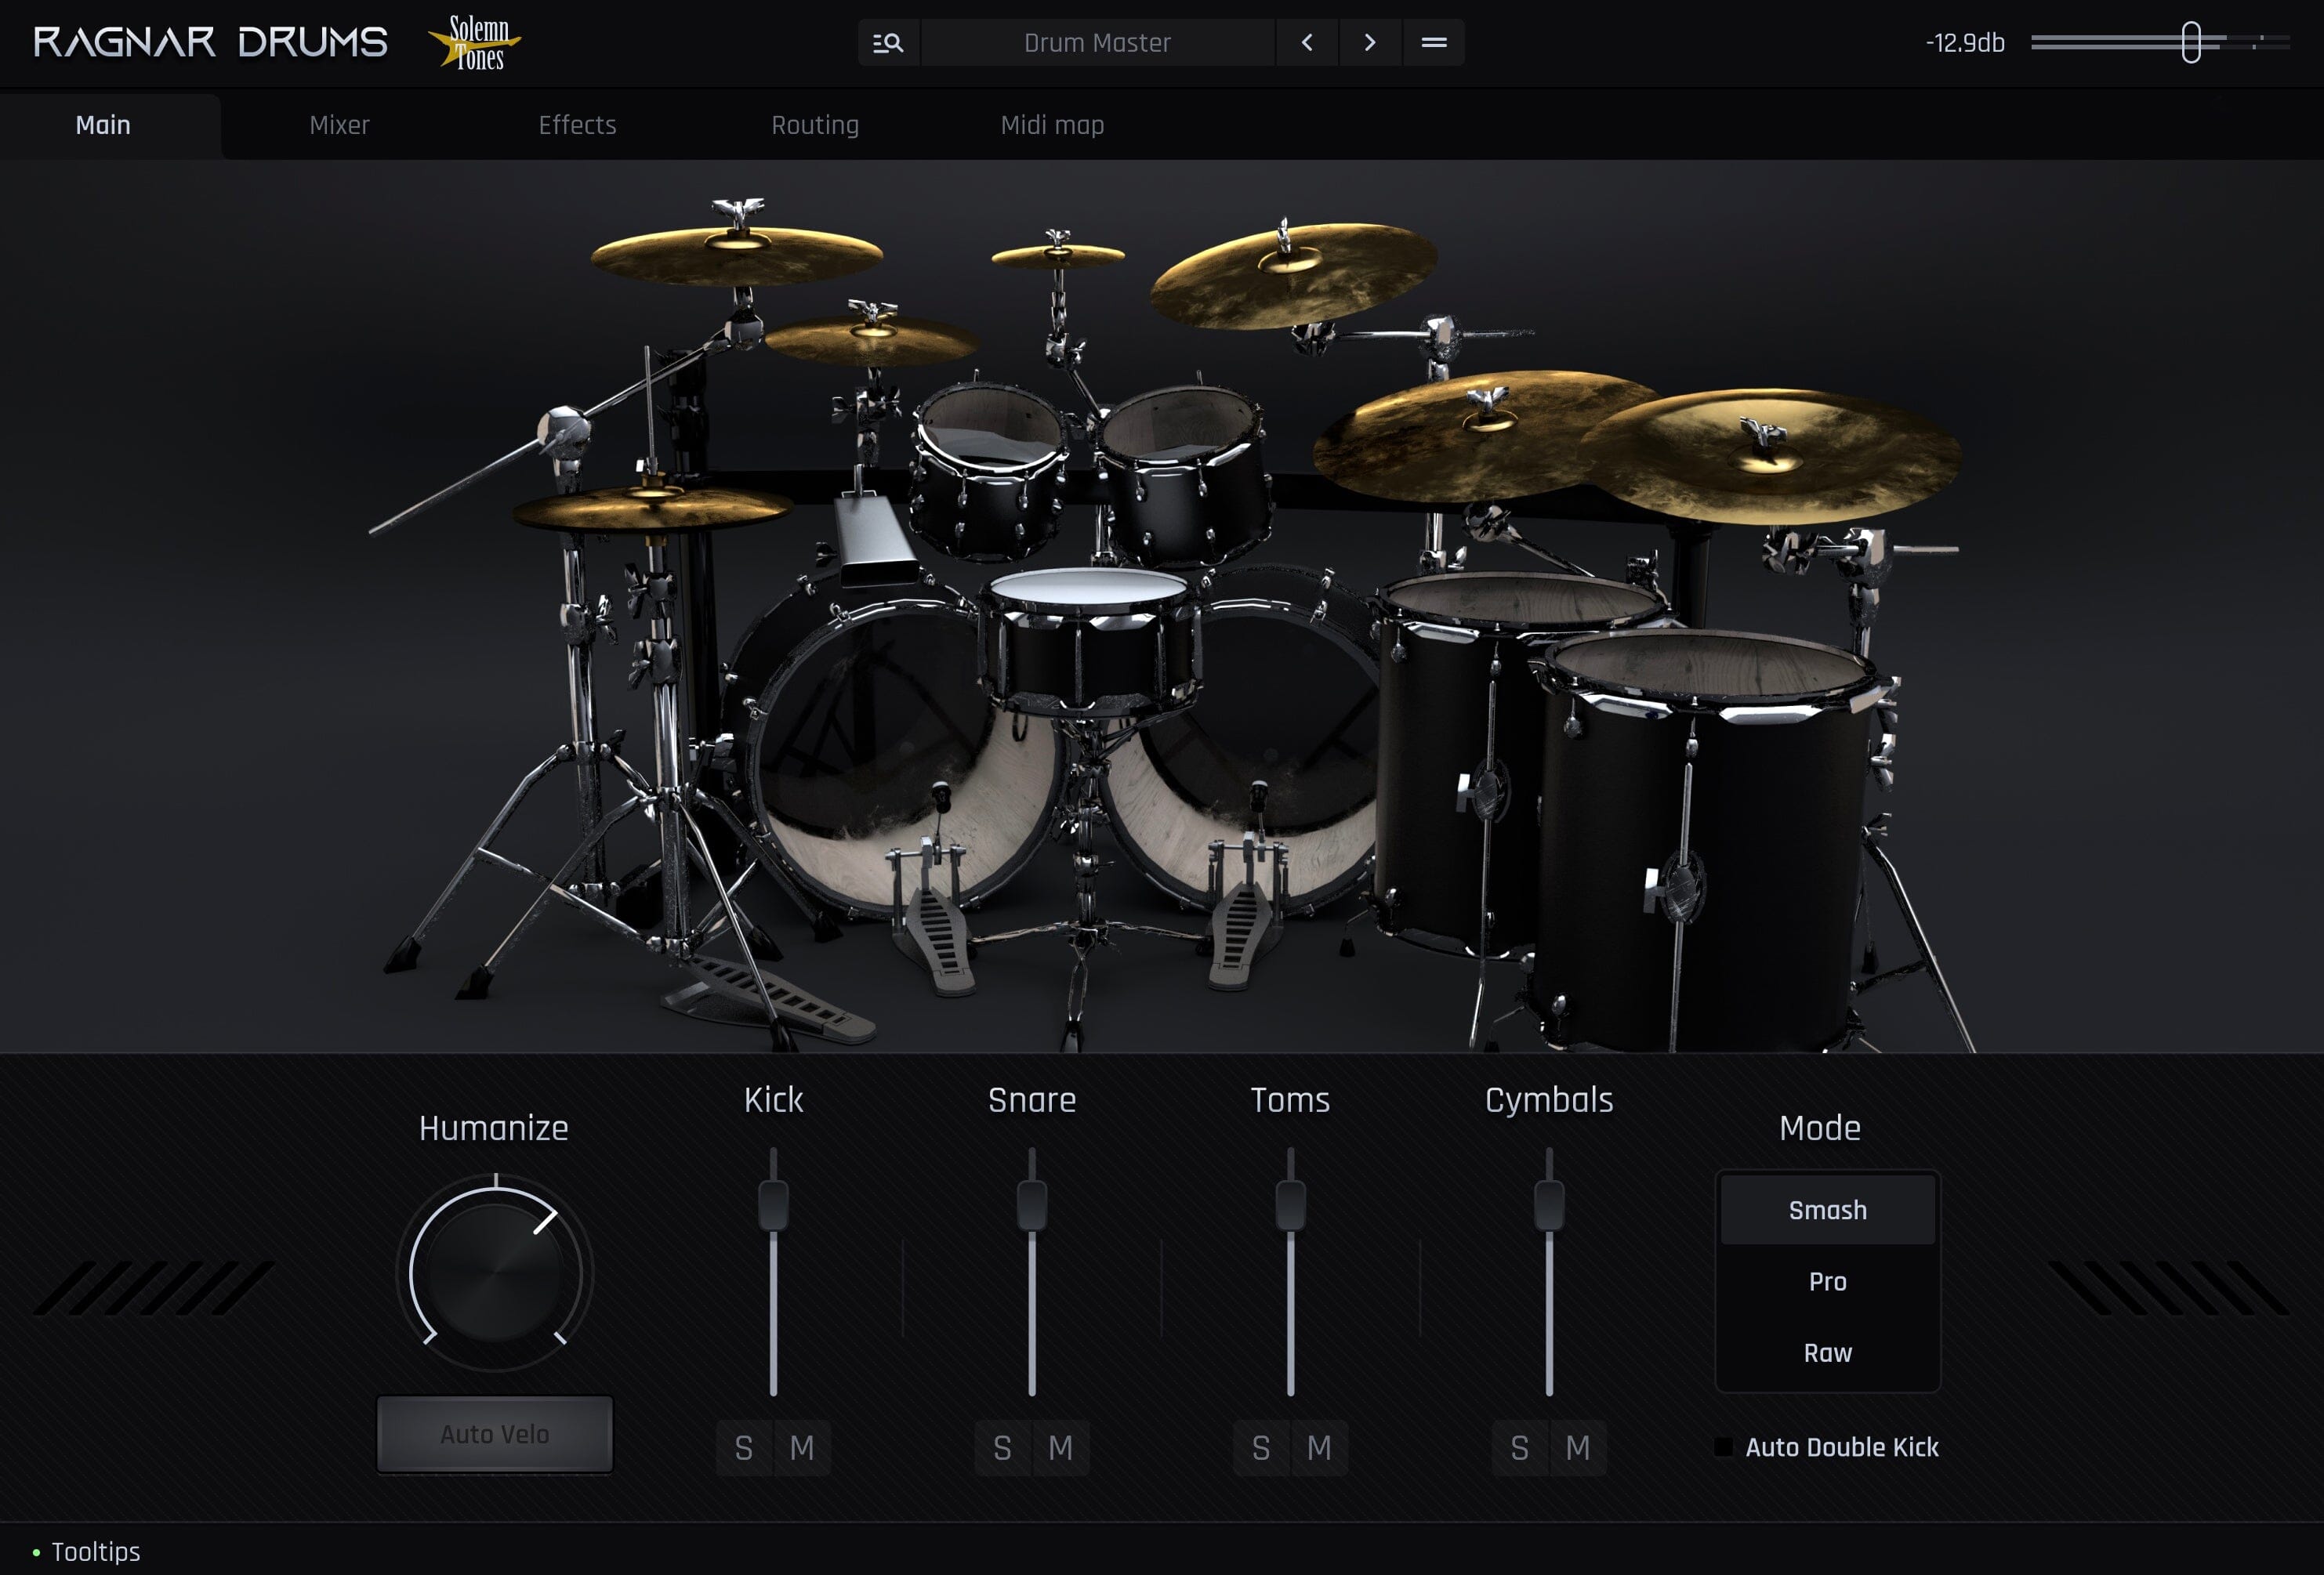Enable Auto Double Kick checkbox
Viewport: 2324px width, 1575px height.
coord(1724,1447)
